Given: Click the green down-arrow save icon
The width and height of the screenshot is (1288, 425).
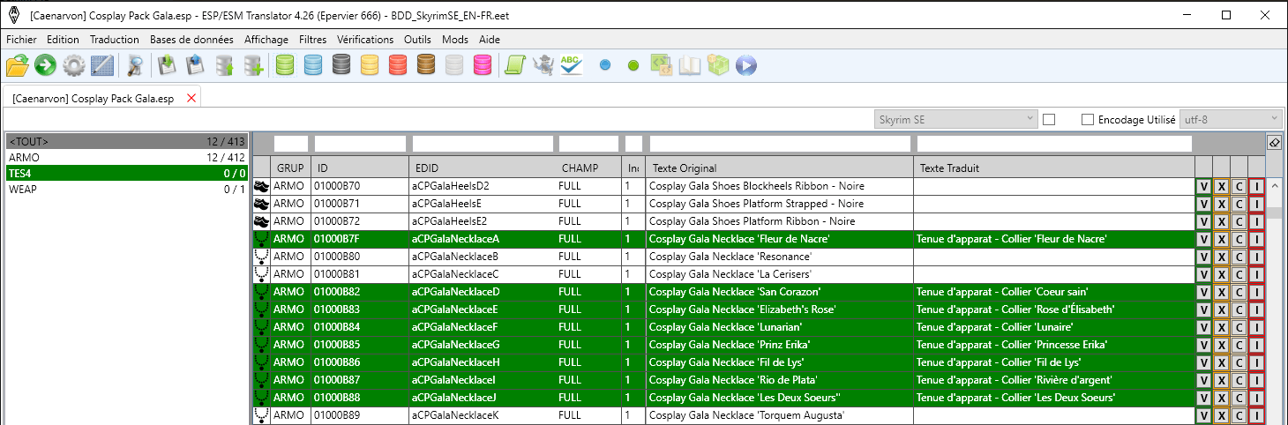Looking at the screenshot, I should pos(167,64).
